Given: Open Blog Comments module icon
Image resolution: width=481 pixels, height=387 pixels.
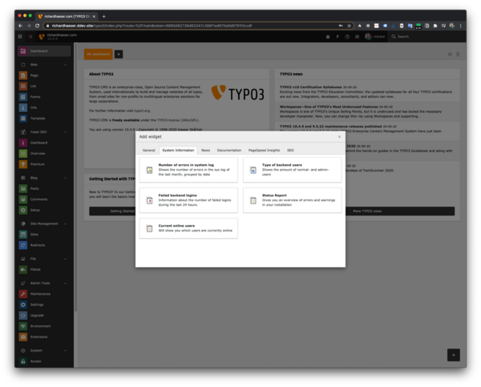Looking at the screenshot, I should [x=23, y=199].
